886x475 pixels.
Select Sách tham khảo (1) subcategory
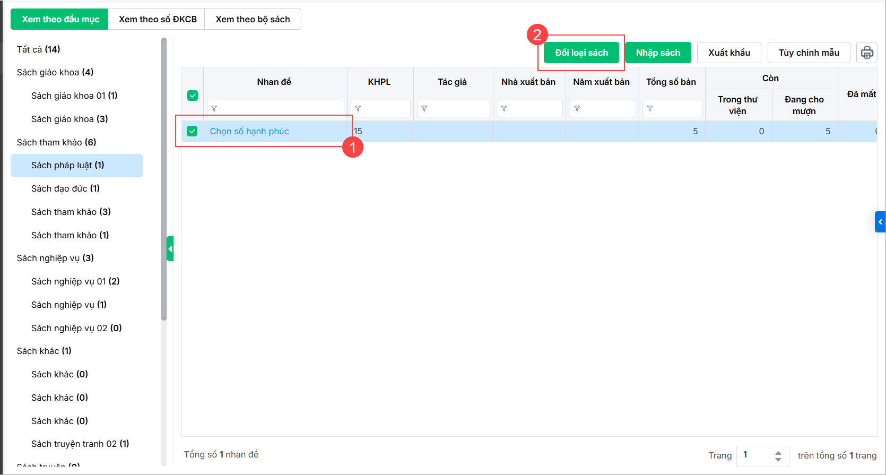70,235
